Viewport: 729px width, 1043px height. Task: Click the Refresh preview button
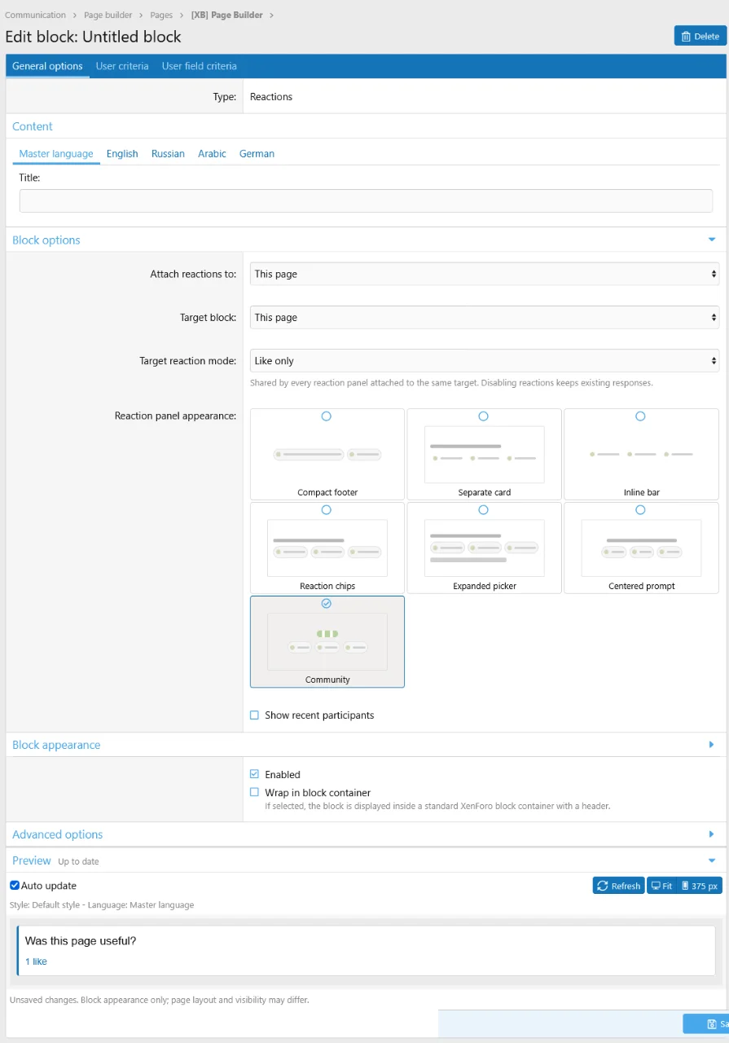[x=619, y=886]
